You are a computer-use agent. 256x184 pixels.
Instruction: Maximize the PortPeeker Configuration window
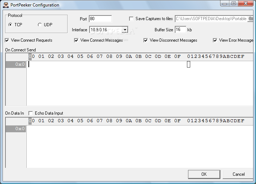pos(234,4)
